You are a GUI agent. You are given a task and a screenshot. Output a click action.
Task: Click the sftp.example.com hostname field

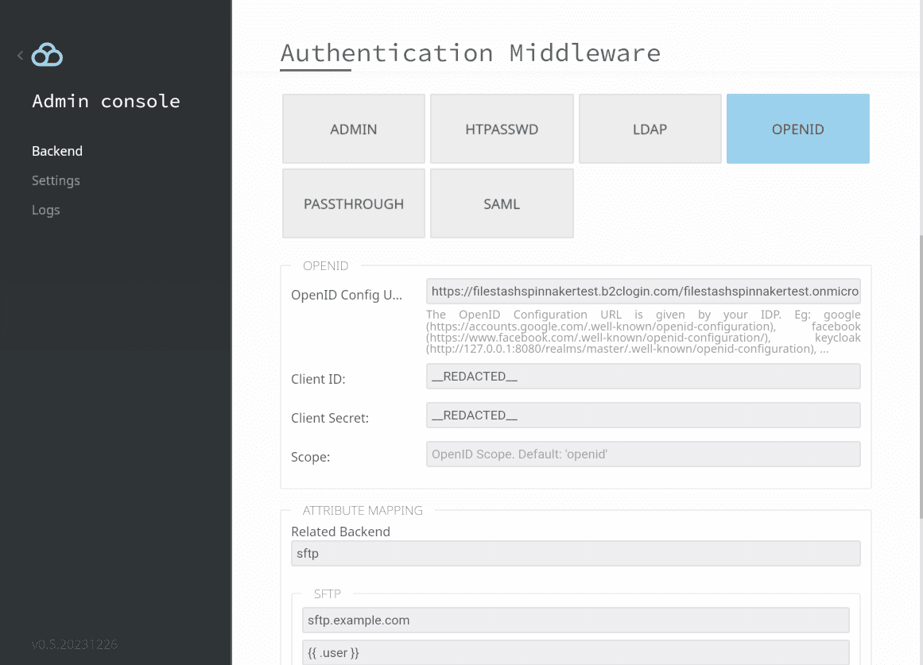(576, 620)
